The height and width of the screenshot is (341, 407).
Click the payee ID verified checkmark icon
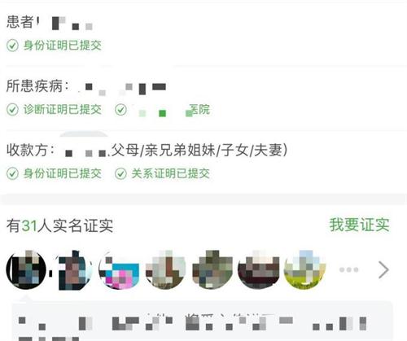pyautogui.click(x=12, y=173)
